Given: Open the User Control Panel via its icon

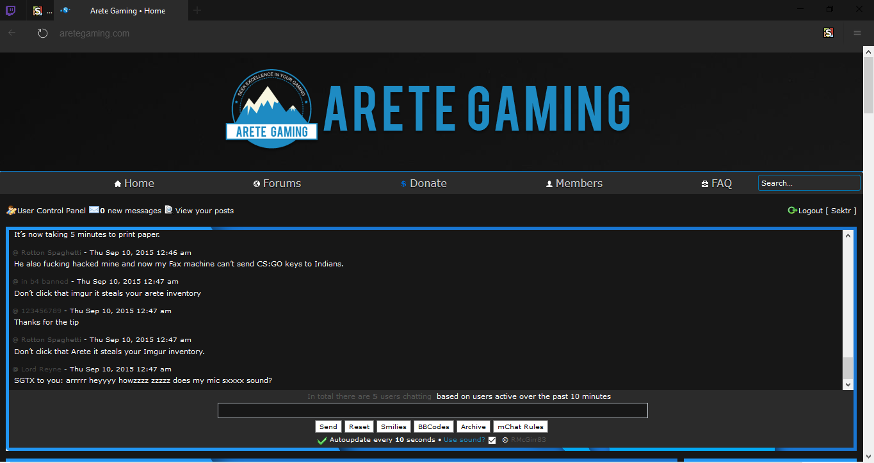Looking at the screenshot, I should pos(12,210).
